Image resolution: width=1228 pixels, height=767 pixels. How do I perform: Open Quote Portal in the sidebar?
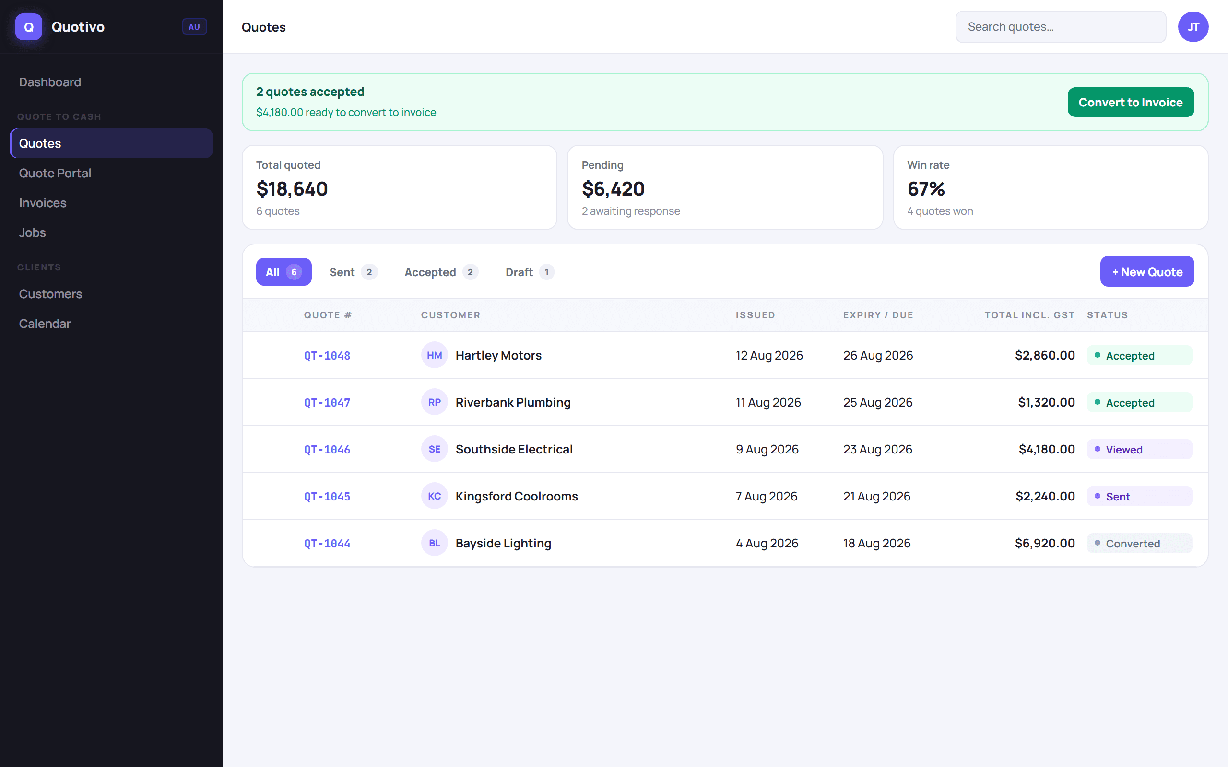(x=111, y=173)
